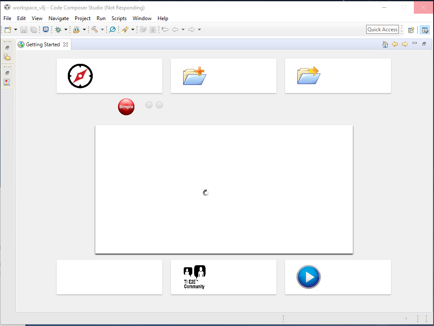
Task: Click the green bug Debug icon
Action: coord(58,30)
